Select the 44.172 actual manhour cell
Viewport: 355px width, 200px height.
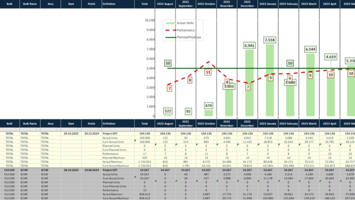click(247, 162)
